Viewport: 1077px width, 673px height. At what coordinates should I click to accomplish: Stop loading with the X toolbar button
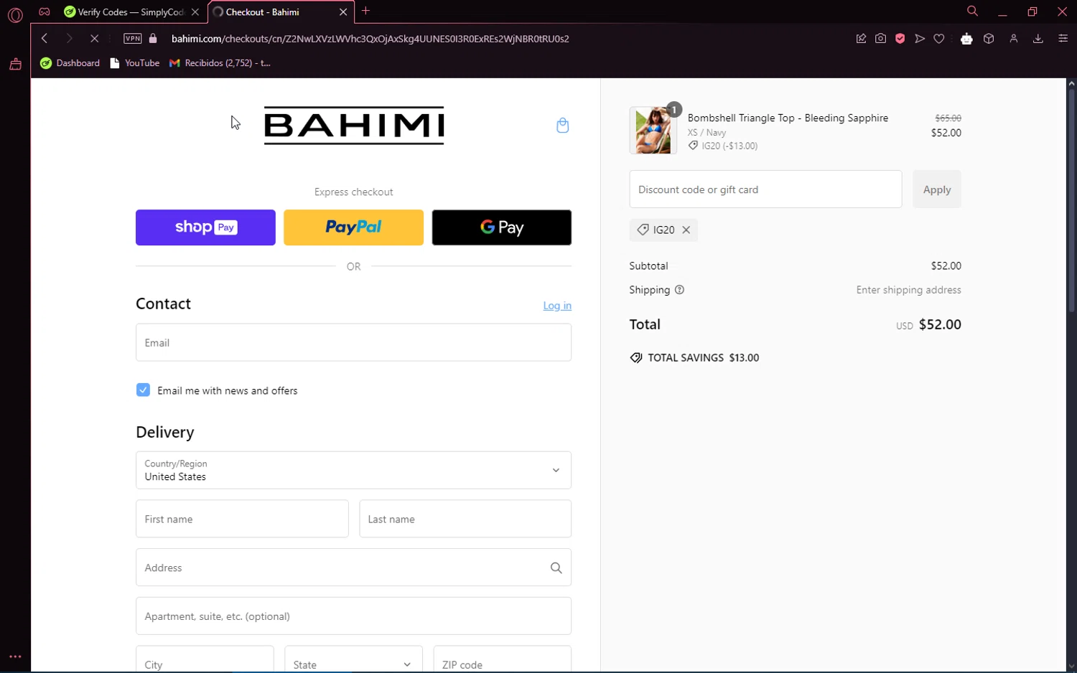[x=94, y=39]
